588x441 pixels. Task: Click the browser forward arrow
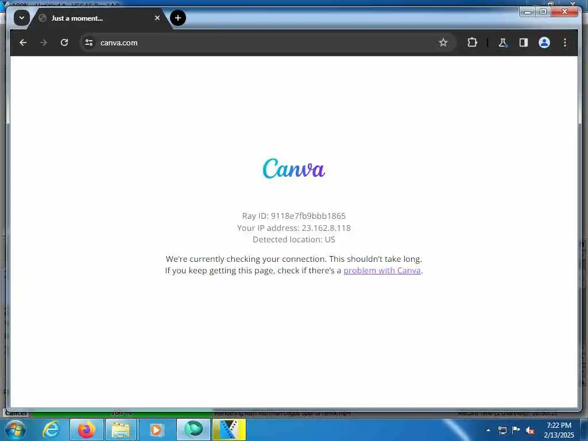(x=44, y=42)
